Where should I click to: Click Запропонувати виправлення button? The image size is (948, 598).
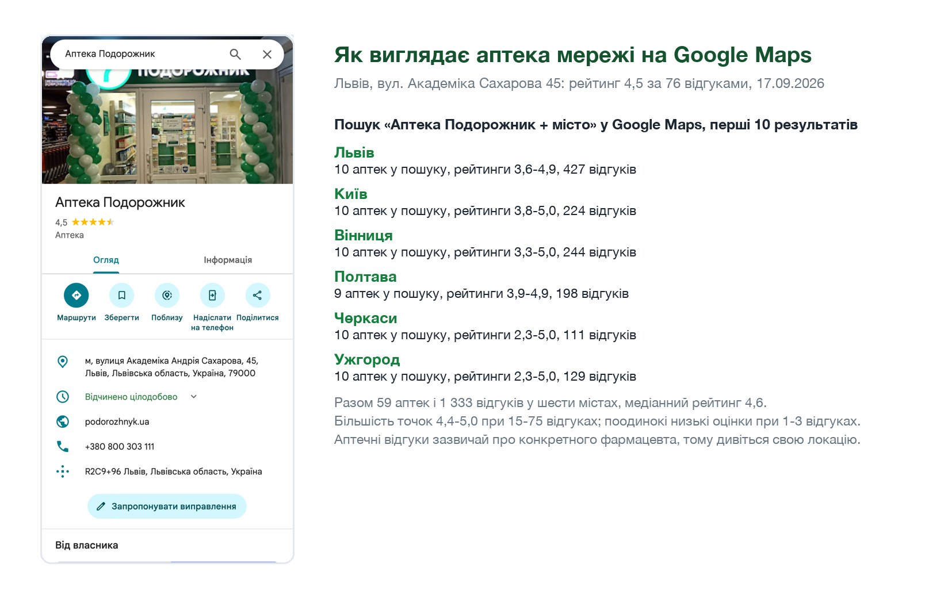pyautogui.click(x=167, y=507)
